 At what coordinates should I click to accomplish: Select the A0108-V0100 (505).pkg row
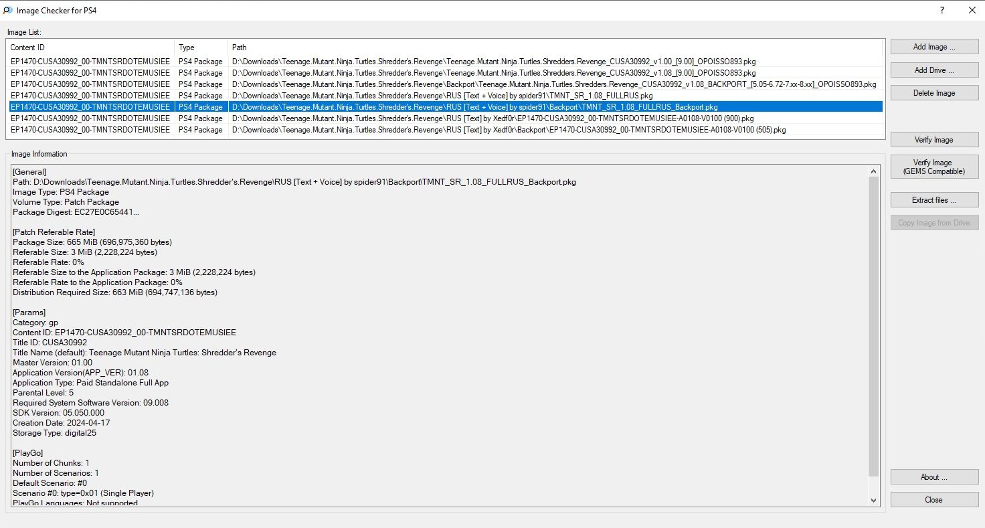[x=445, y=130]
